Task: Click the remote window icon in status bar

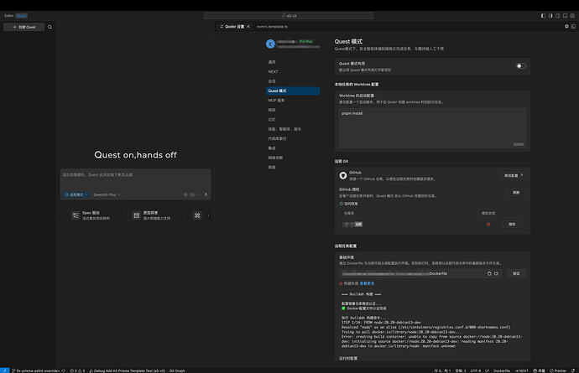Action: click(x=4, y=370)
